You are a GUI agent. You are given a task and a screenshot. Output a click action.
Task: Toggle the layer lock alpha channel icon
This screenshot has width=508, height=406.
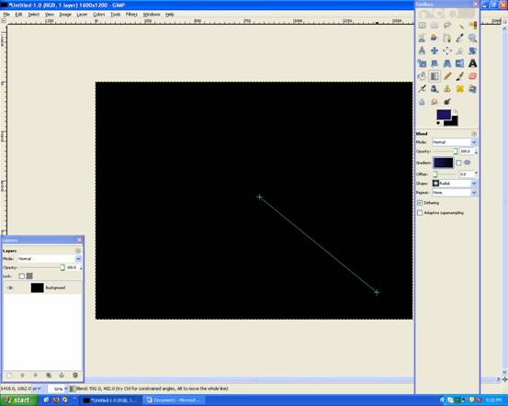click(29, 276)
